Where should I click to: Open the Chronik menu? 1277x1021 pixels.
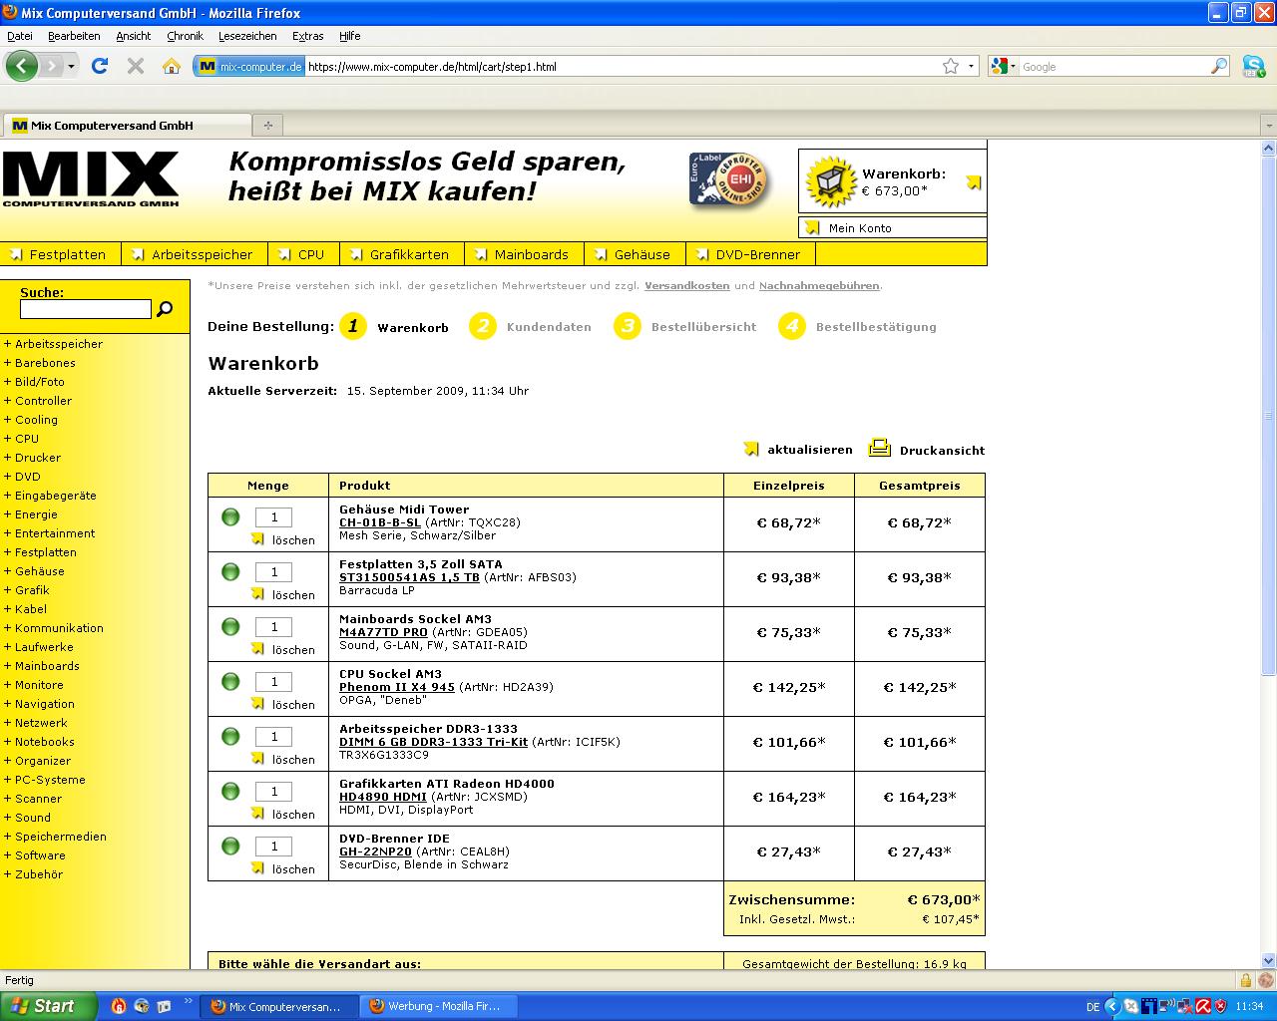tap(185, 36)
